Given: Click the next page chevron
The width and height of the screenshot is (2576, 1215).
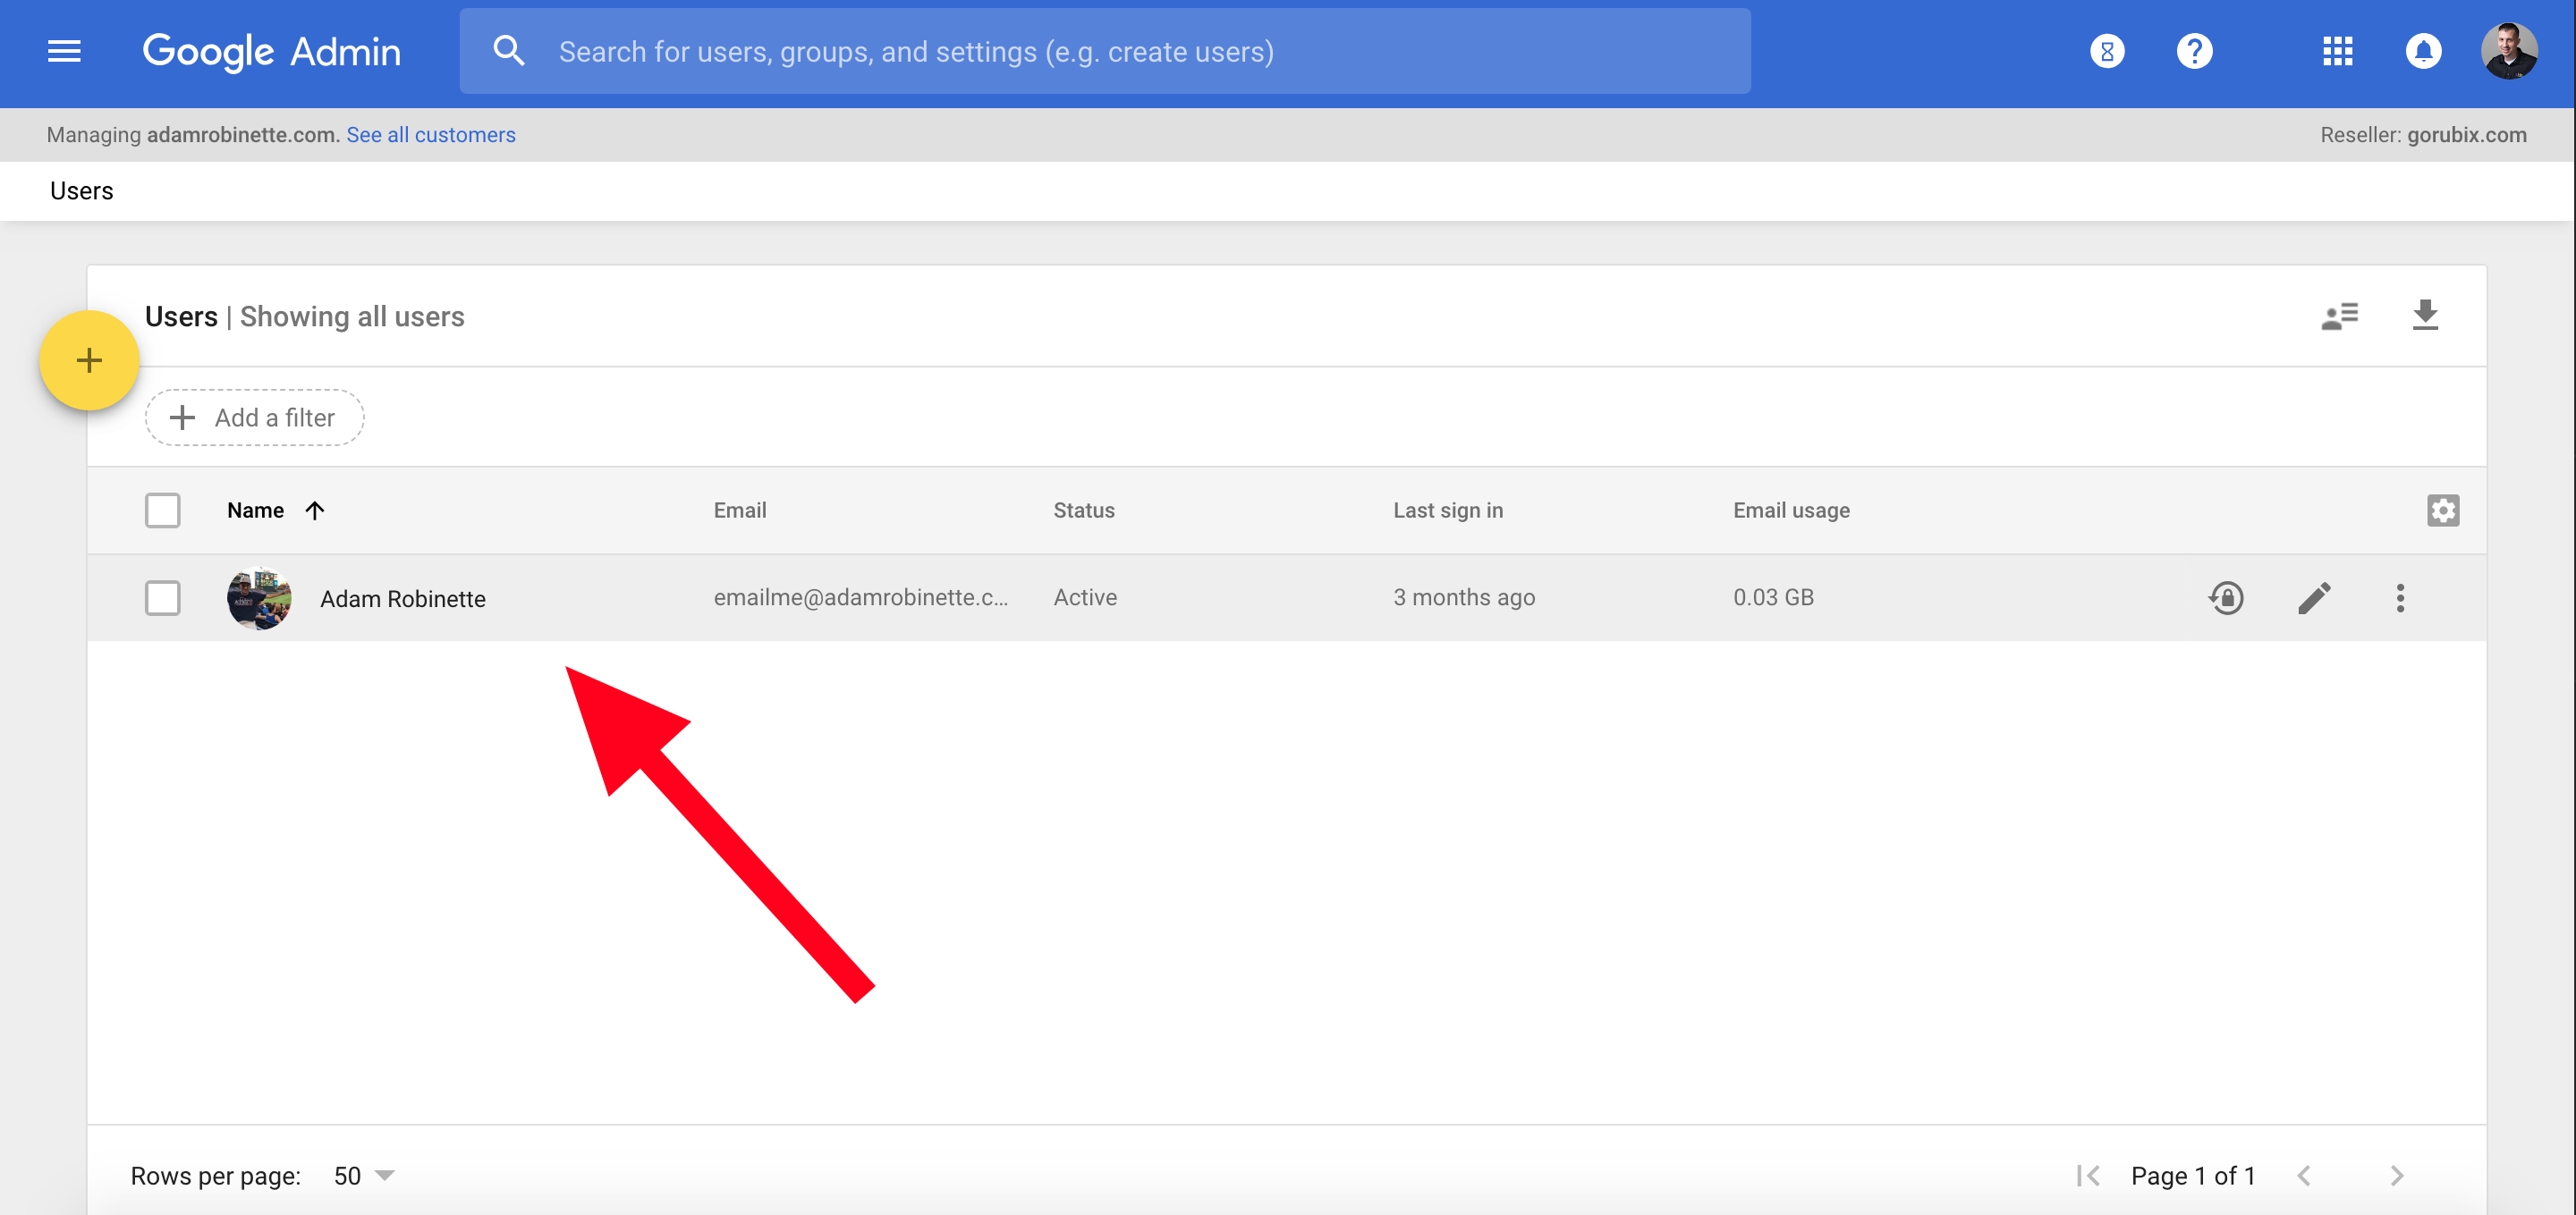Looking at the screenshot, I should pyautogui.click(x=2396, y=1176).
